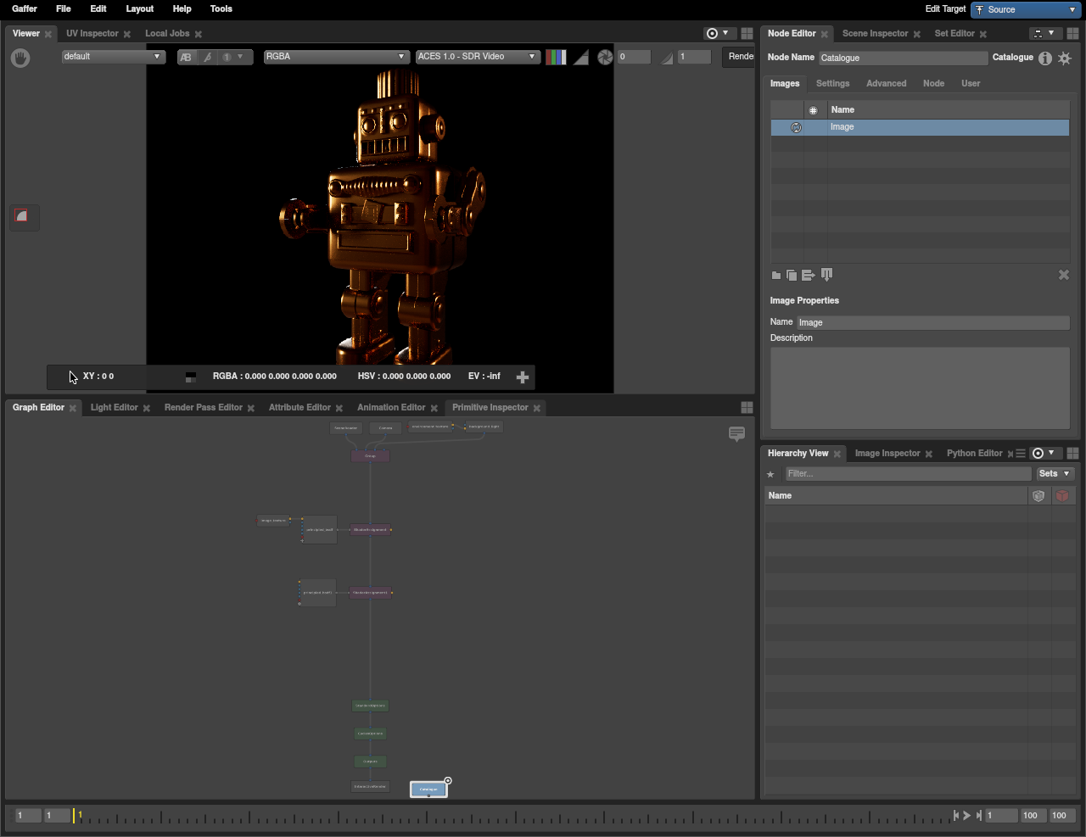The width and height of the screenshot is (1086, 837).
Task: Select the Catalogue node in Graph Editor
Action: coord(428,790)
